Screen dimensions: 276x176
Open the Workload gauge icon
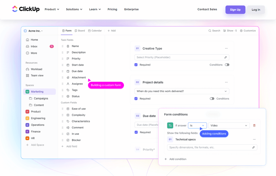coord(27,69)
